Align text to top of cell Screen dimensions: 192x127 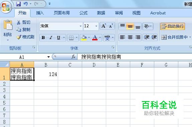(123, 26)
